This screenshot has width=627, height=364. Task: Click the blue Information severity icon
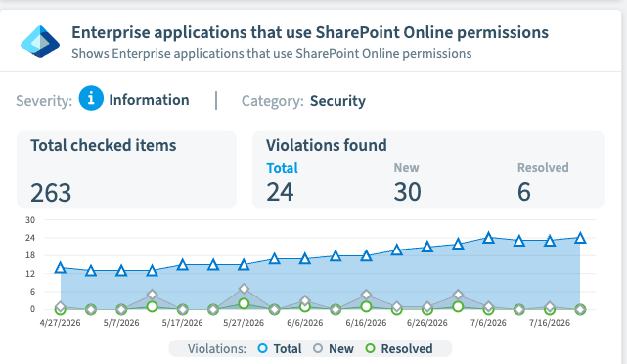point(91,98)
